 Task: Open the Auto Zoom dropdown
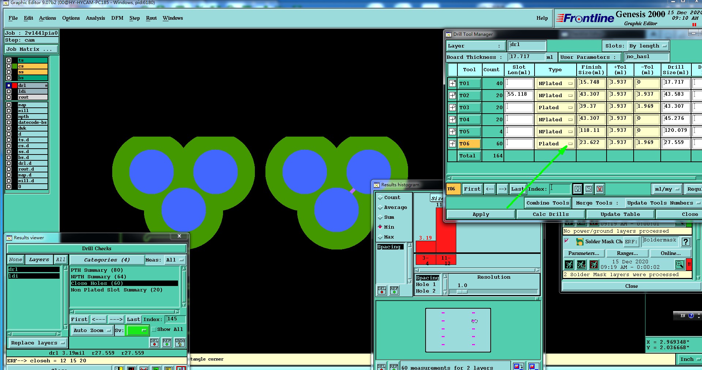click(92, 330)
